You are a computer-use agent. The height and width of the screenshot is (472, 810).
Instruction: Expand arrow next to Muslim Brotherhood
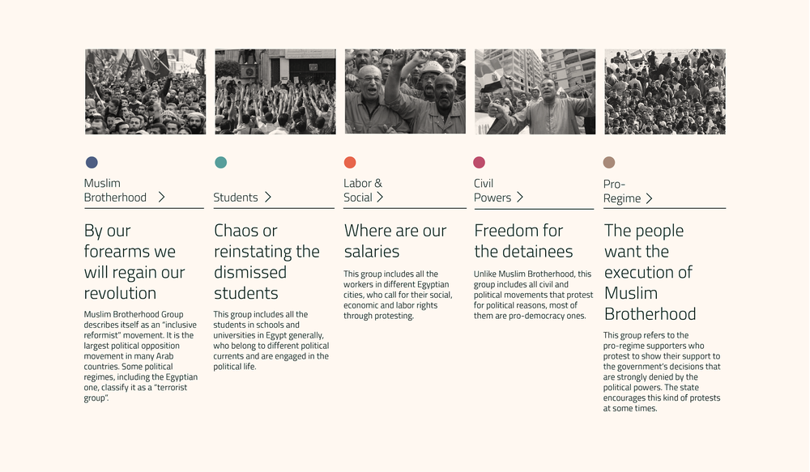click(x=161, y=197)
